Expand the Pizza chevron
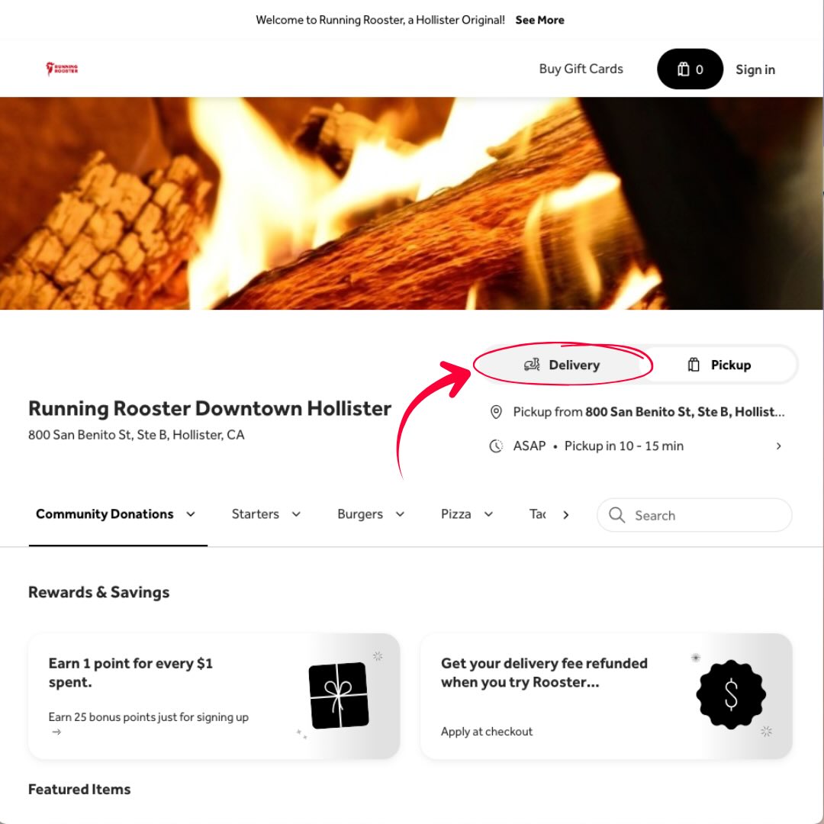 click(489, 514)
